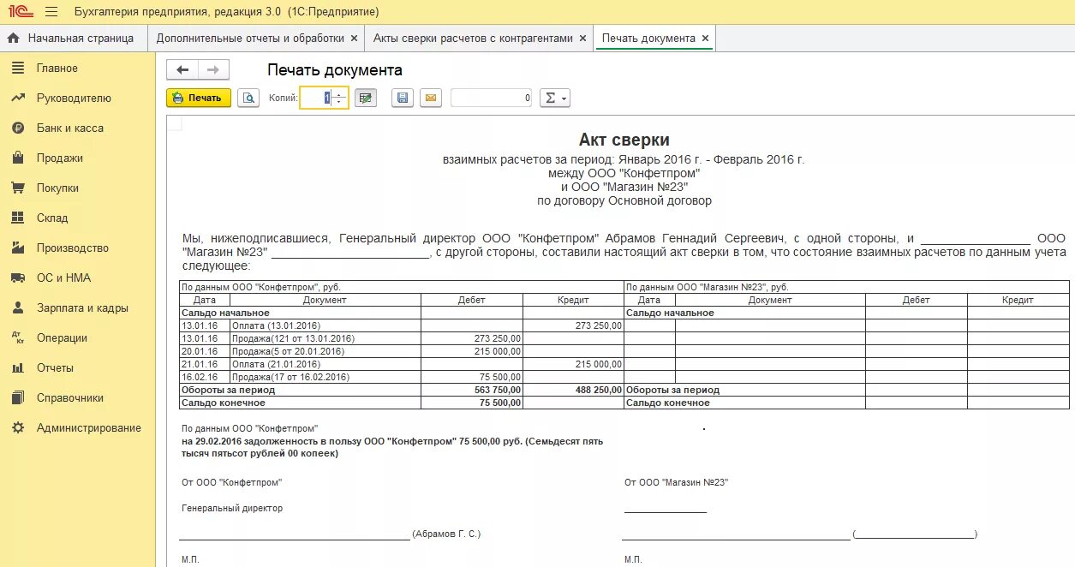1075x567 pixels.
Task: Click the Генеральный директор signature label
Action: [232, 508]
